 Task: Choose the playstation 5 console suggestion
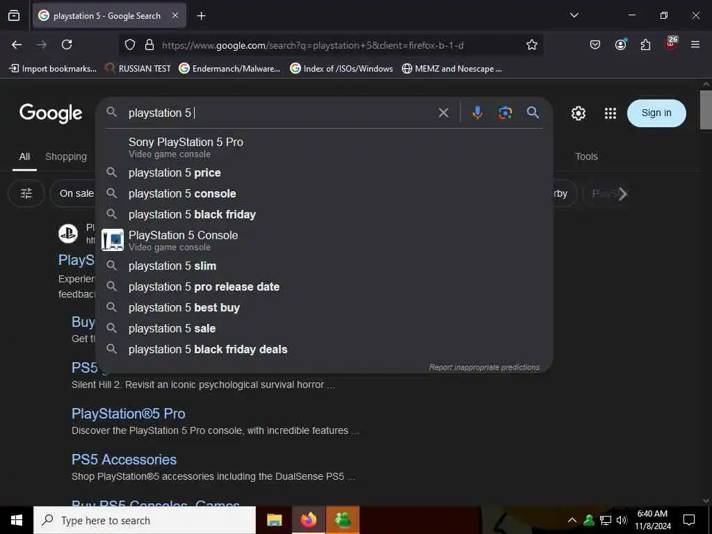[x=324, y=193]
